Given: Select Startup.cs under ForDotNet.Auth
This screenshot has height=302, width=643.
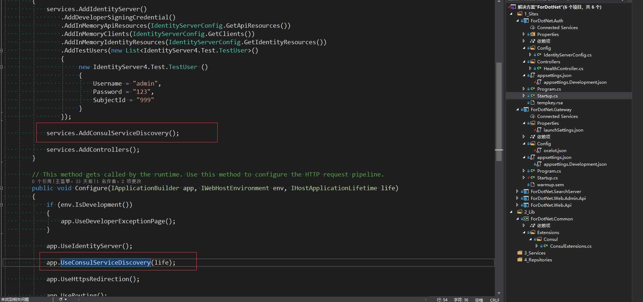Looking at the screenshot, I should coord(547,96).
